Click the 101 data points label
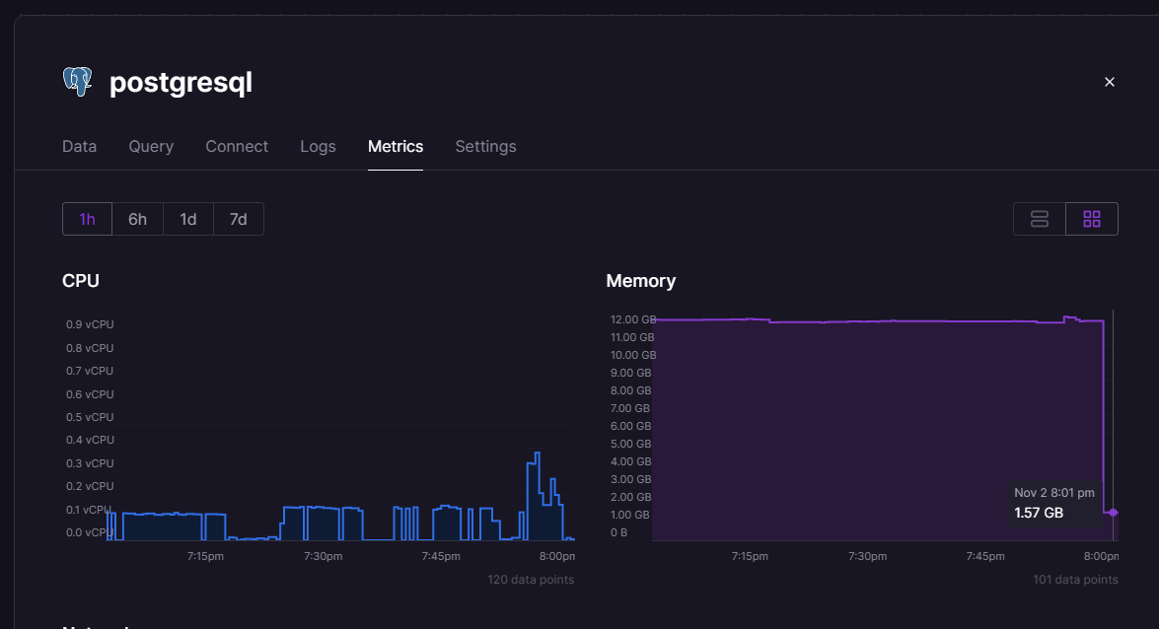Viewport: 1159px width, 629px height. [1075, 579]
